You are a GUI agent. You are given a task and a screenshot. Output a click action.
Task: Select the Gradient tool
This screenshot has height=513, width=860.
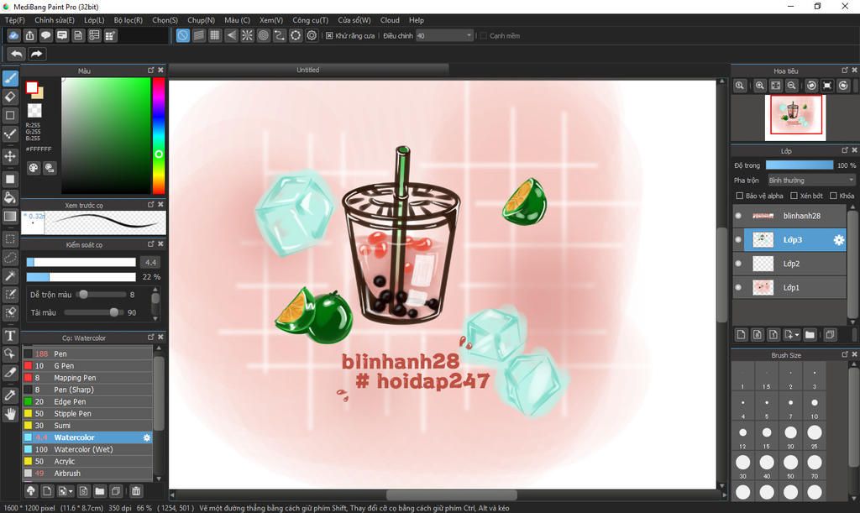(10, 216)
